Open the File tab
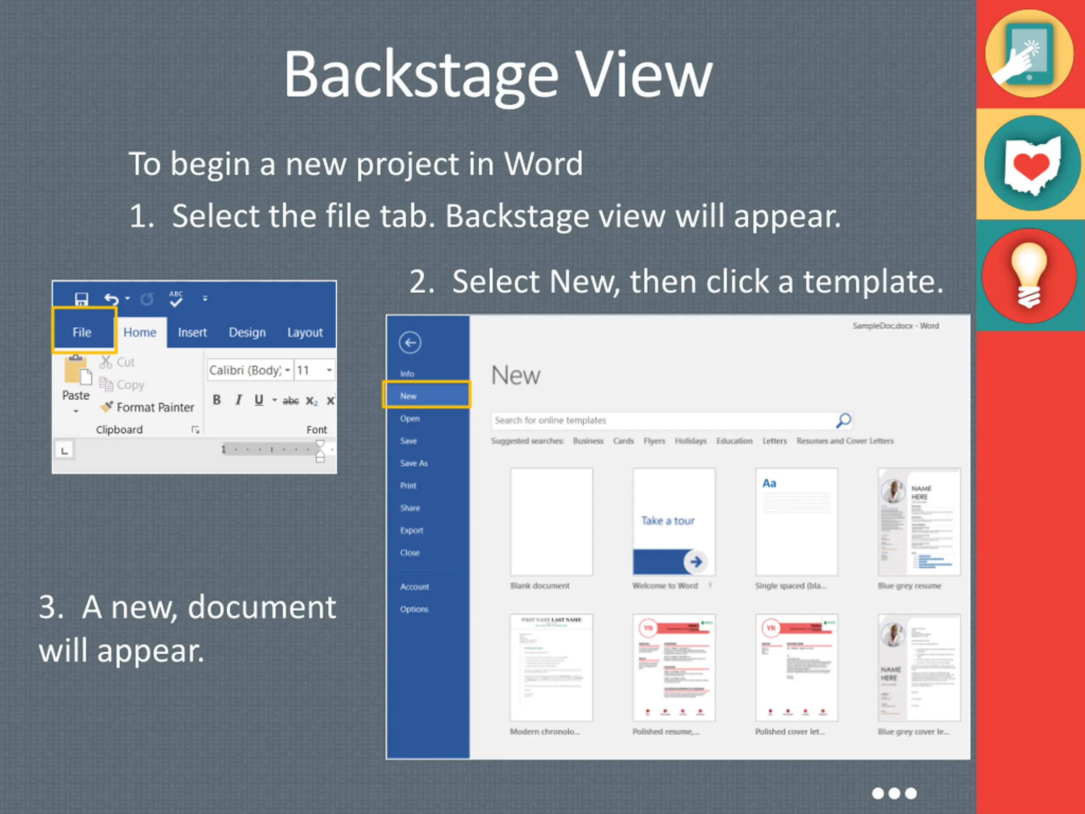The image size is (1085, 814). (x=82, y=332)
